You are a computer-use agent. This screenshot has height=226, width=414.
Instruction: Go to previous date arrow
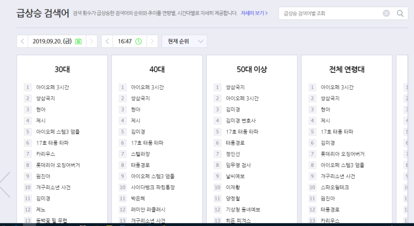point(22,41)
